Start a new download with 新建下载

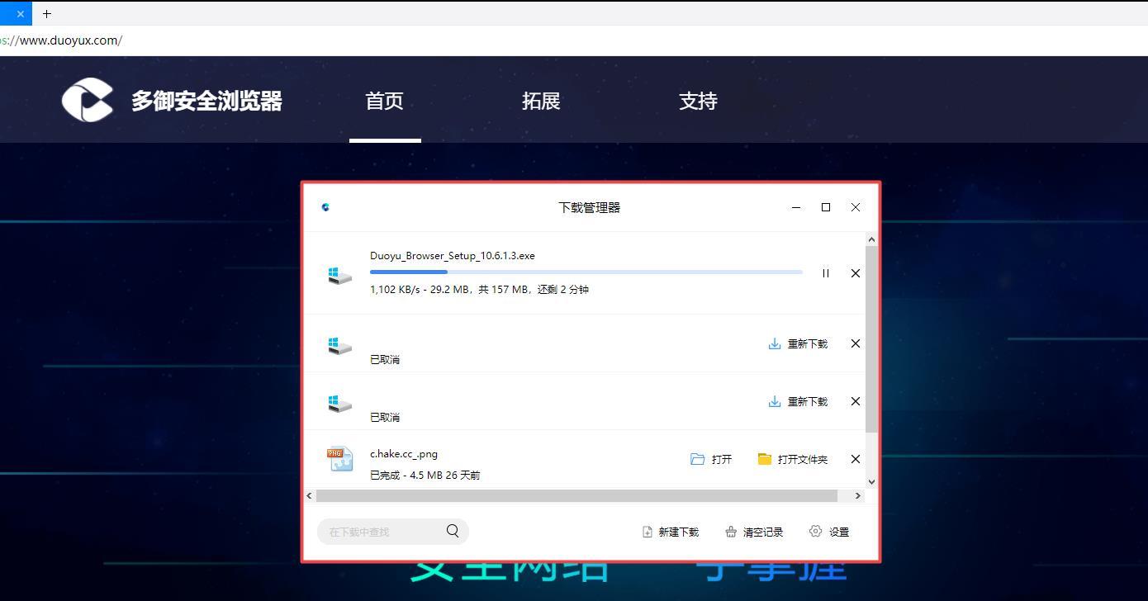[x=671, y=532]
